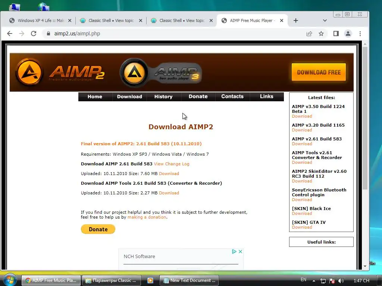This screenshot has width=382, height=286.
Task: Click the volume speaker tray icon
Action: point(341,281)
